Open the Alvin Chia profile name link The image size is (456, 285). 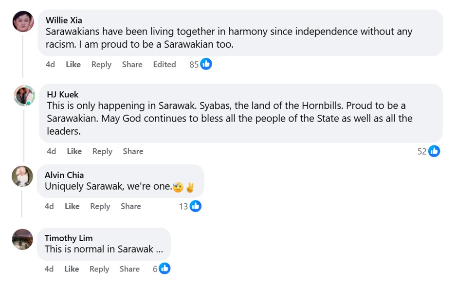click(64, 175)
